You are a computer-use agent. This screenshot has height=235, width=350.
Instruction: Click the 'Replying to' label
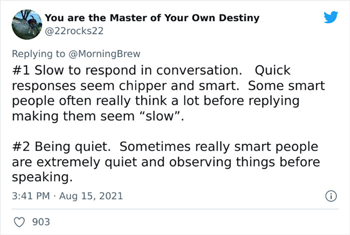(x=38, y=54)
